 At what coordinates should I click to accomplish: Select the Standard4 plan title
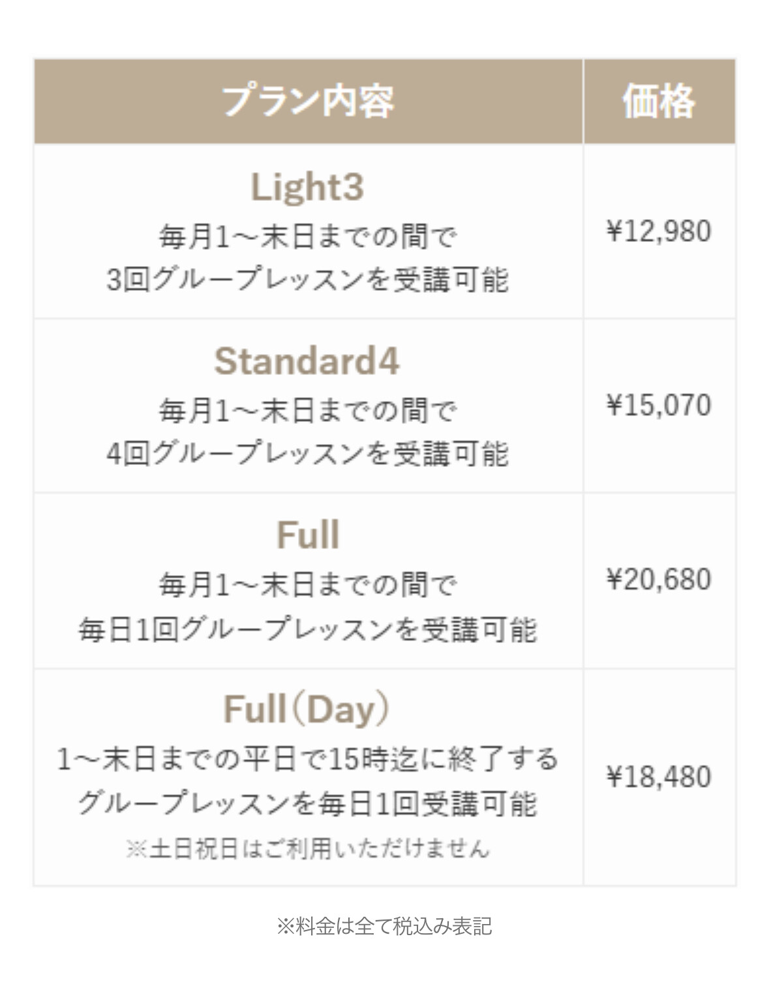coord(307,361)
